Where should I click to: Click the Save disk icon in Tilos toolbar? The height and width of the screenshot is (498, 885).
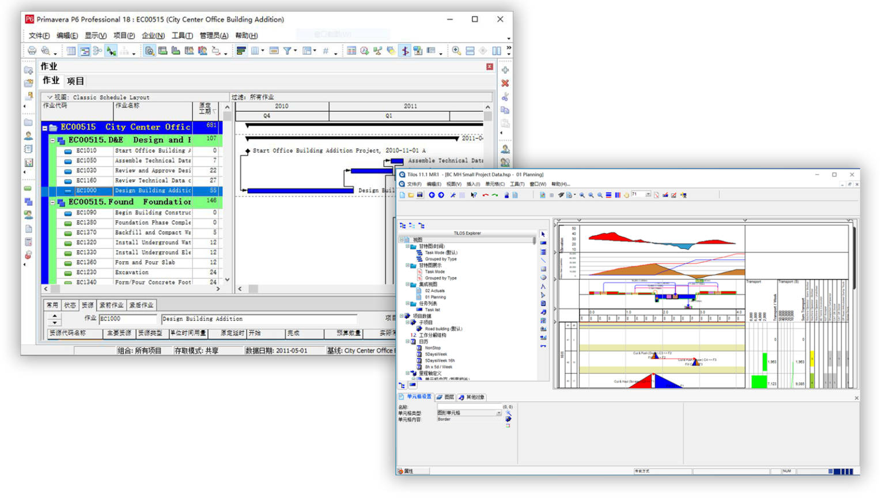point(420,195)
